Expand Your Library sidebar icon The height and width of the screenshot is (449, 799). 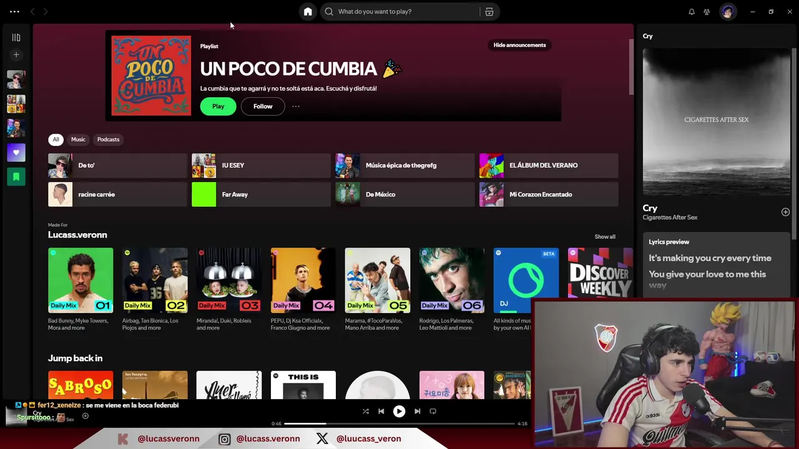[16, 37]
